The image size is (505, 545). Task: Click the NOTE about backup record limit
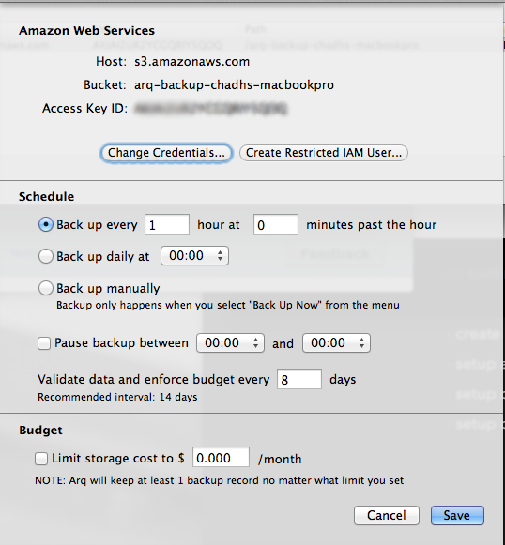[x=220, y=480]
